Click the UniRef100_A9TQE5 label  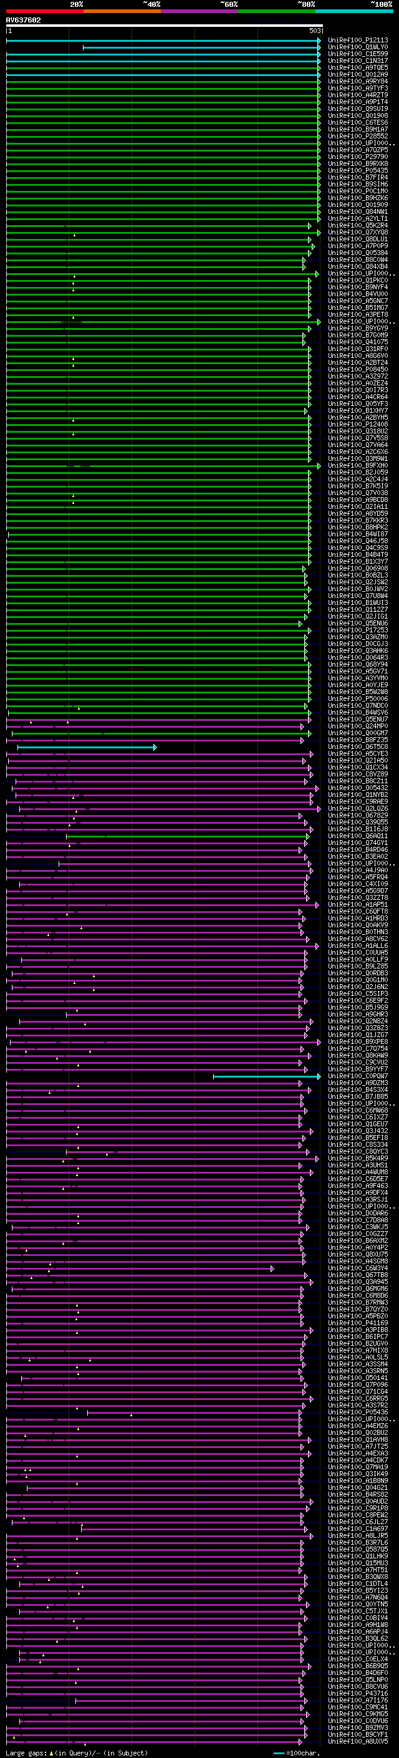357,67
